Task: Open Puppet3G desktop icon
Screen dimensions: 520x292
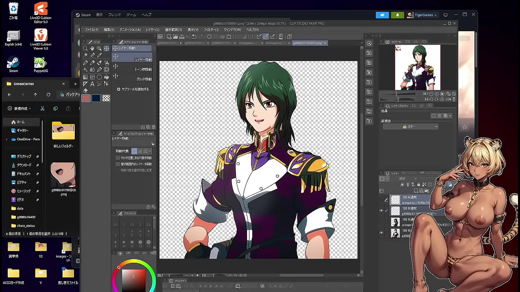Action: click(41, 65)
